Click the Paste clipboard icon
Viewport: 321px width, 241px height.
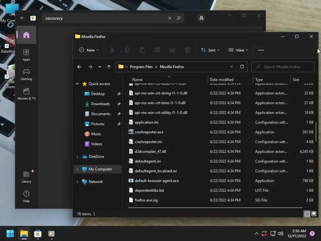pos(142,50)
